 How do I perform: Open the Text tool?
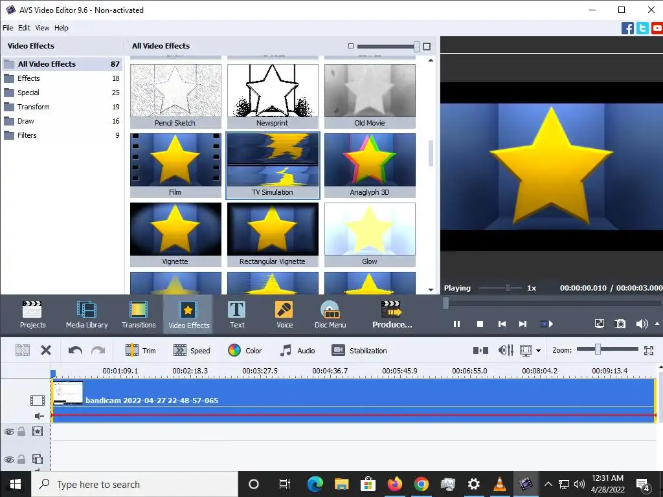237,315
